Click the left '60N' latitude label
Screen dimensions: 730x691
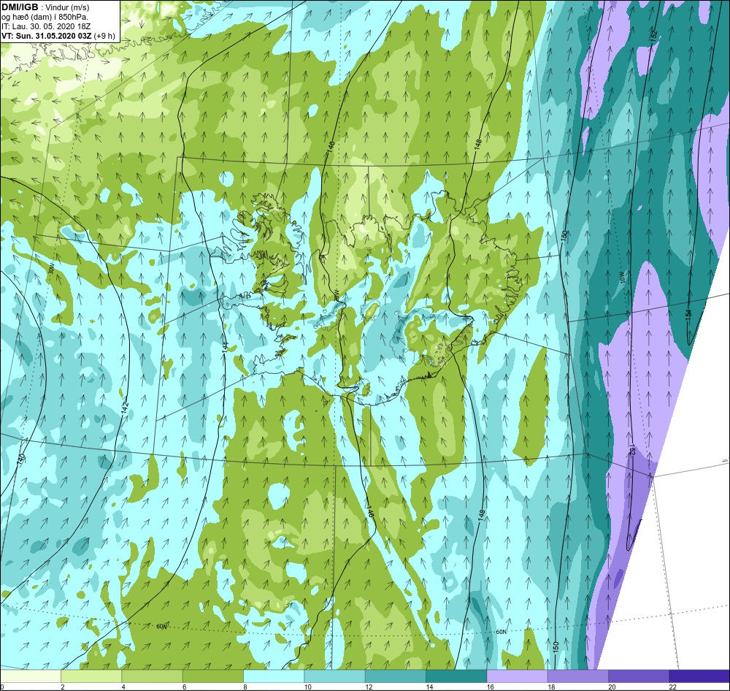pos(161,627)
